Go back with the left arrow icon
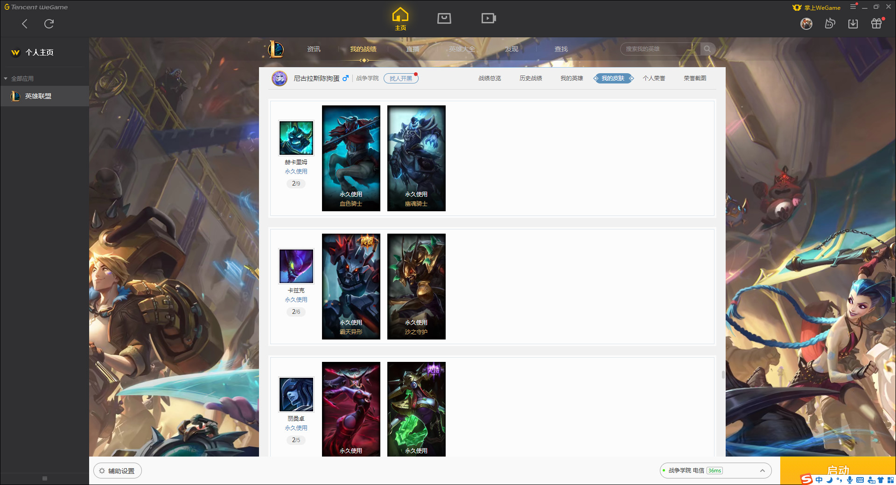896x485 pixels. [x=25, y=24]
